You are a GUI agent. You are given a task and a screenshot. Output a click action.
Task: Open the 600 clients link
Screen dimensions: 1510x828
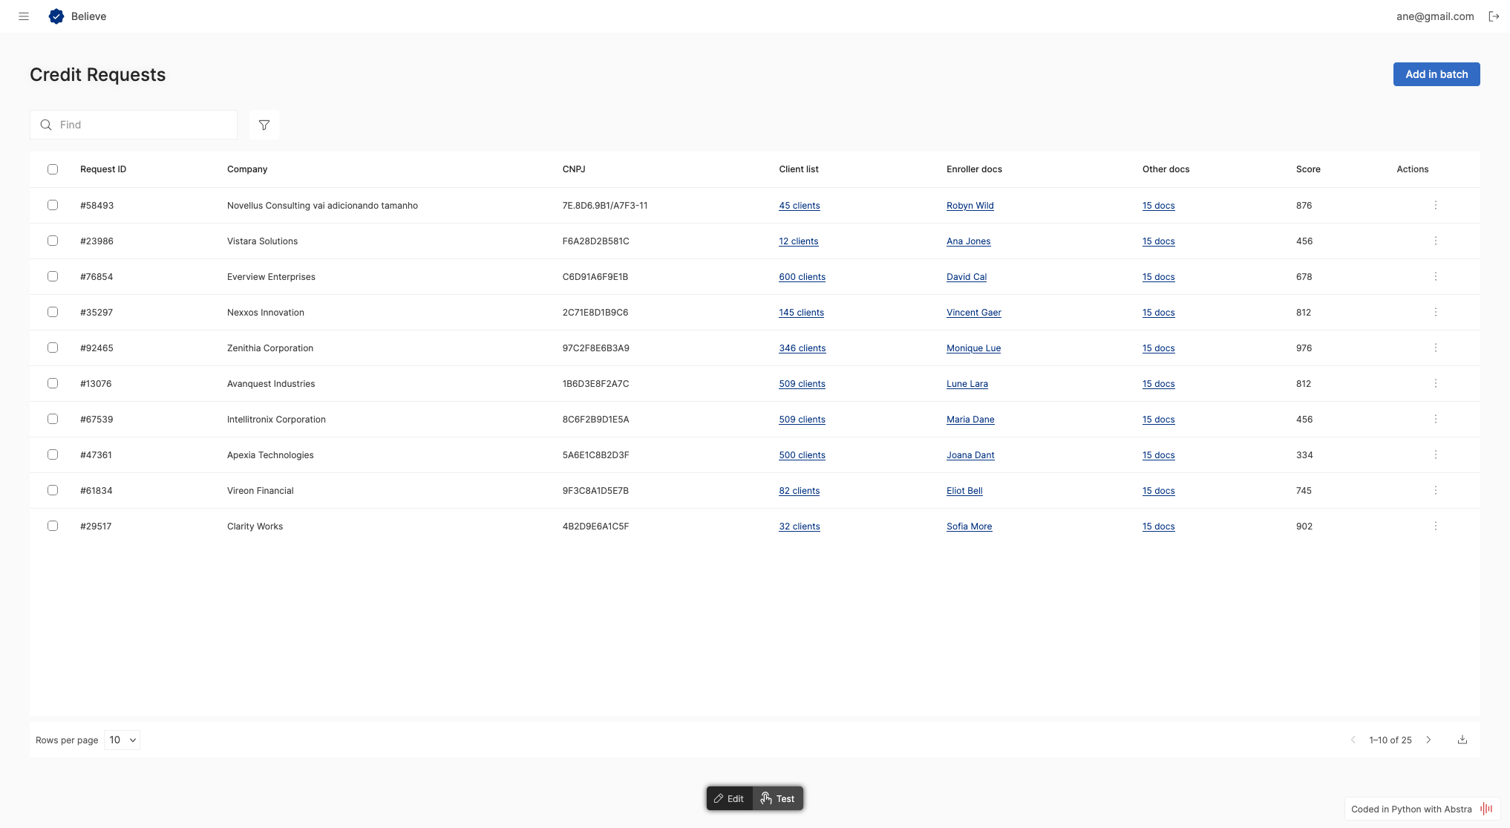point(802,277)
